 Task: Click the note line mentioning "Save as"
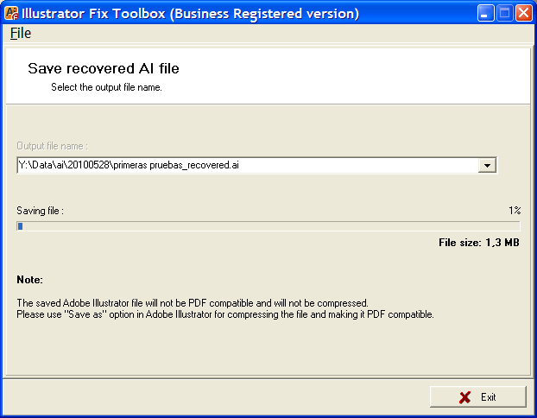click(x=224, y=314)
